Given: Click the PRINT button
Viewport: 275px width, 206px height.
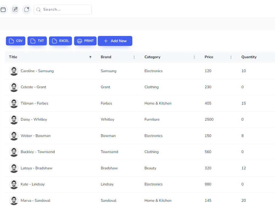Looking at the screenshot, I should pos(85,41).
